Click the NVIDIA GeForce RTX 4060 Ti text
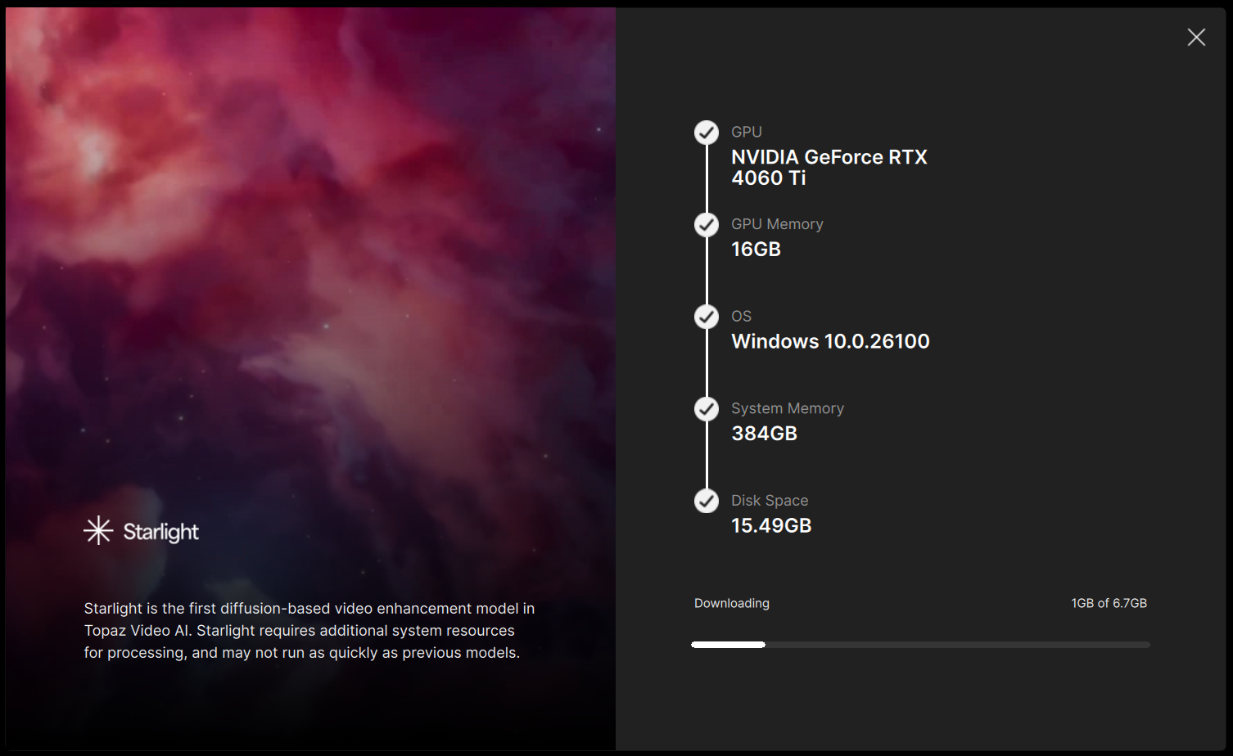Screen dimensions: 1233x756 [829, 168]
